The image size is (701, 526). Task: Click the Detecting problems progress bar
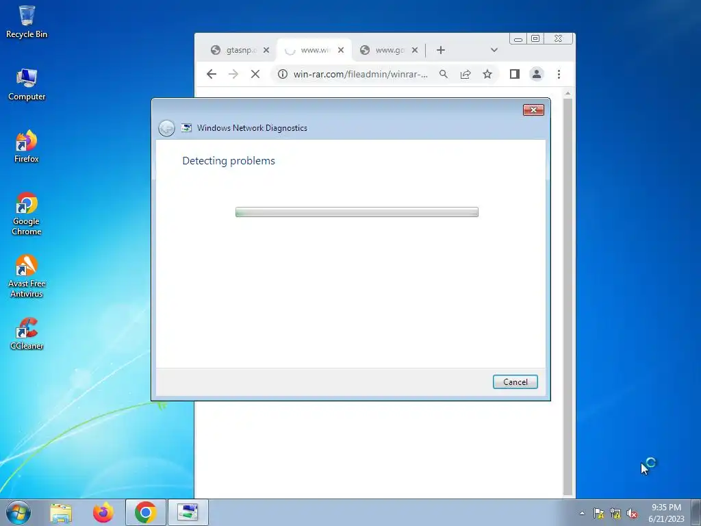(x=357, y=212)
